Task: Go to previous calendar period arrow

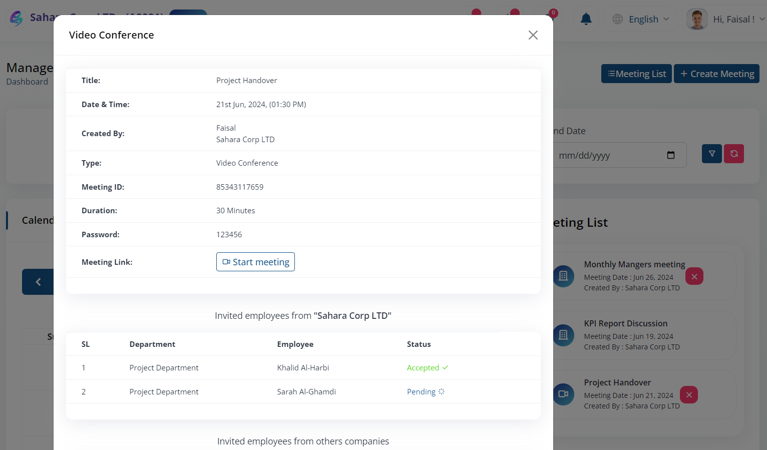Action: click(x=38, y=282)
